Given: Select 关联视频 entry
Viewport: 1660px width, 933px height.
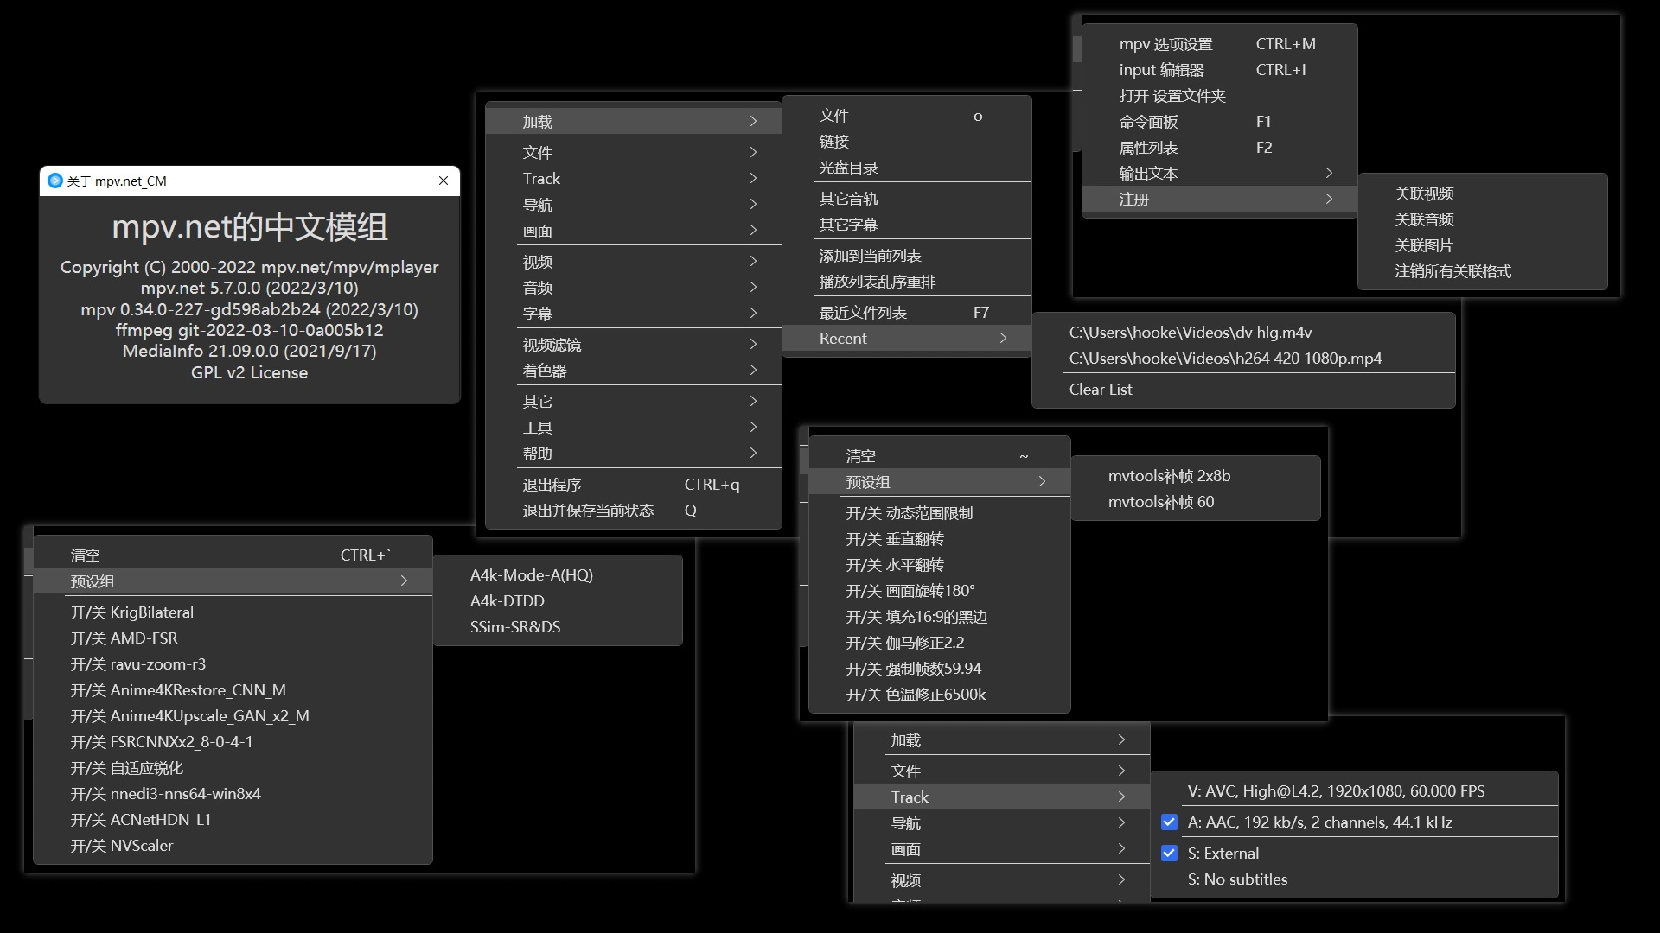Looking at the screenshot, I should click(x=1483, y=194).
